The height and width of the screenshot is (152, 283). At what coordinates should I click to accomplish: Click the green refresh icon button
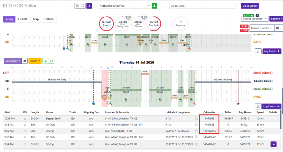(52, 61)
